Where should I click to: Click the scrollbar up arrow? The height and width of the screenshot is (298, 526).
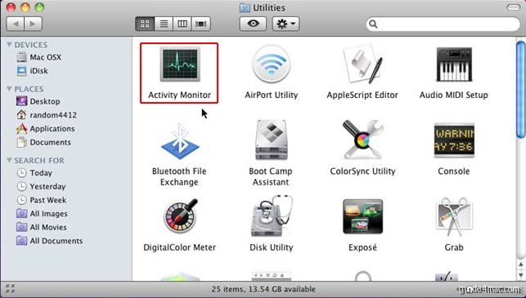(x=521, y=265)
